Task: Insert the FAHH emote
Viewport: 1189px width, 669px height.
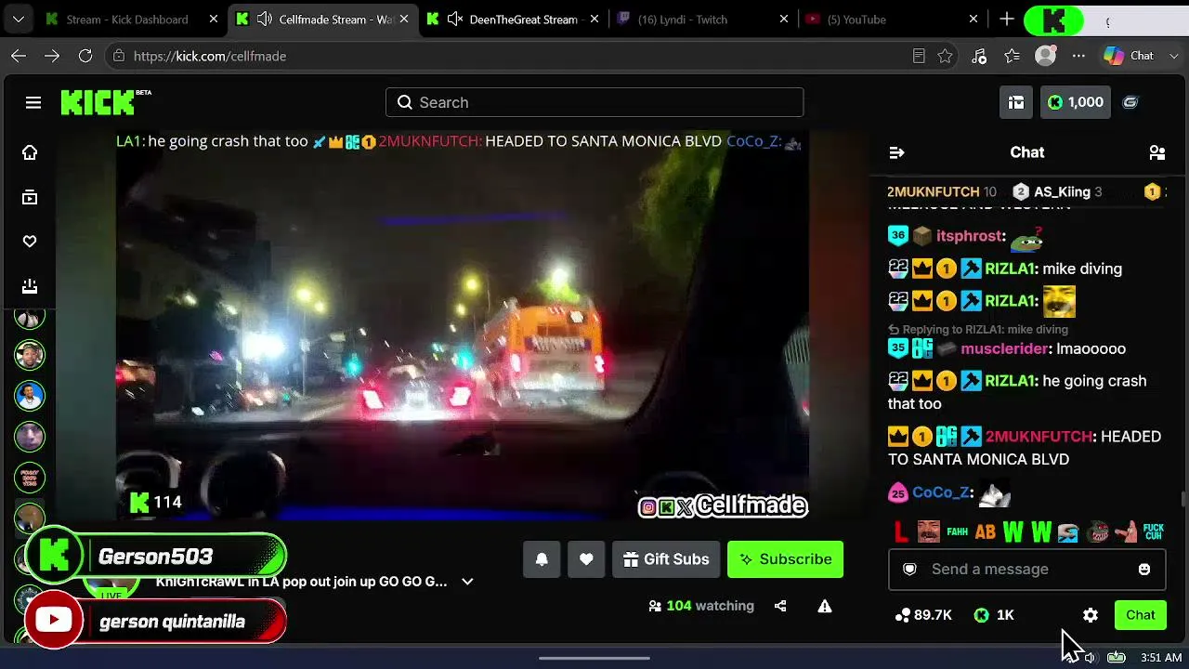Action: [957, 532]
